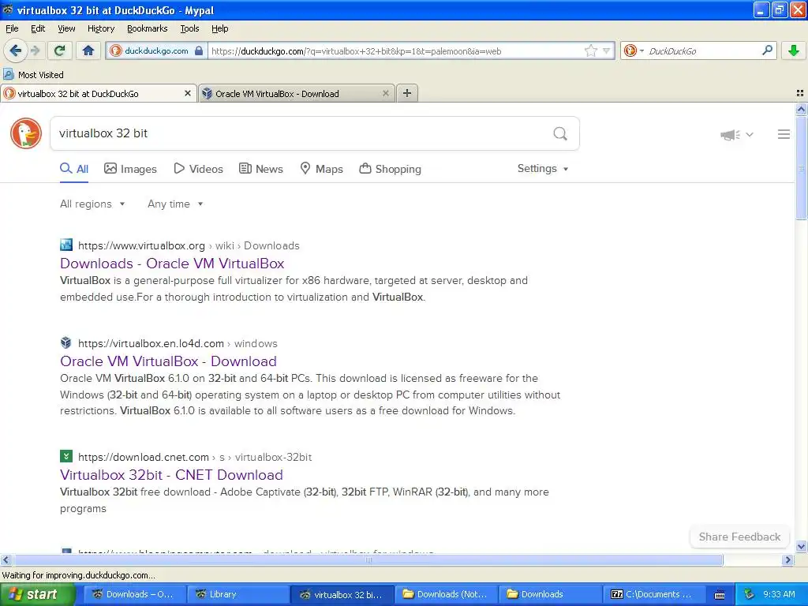Click the lo4d result favicon
Viewport: 808px width, 606px height.
coord(66,342)
